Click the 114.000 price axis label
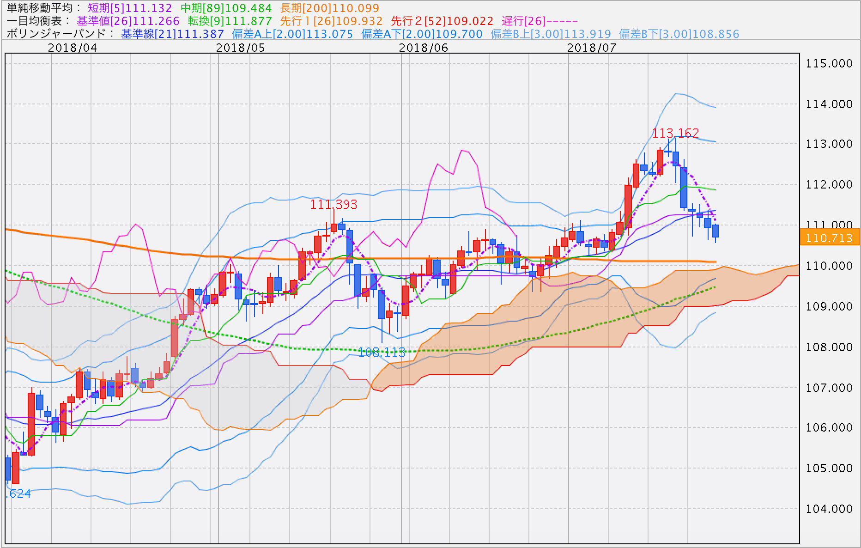The image size is (861, 548). pyautogui.click(x=829, y=104)
